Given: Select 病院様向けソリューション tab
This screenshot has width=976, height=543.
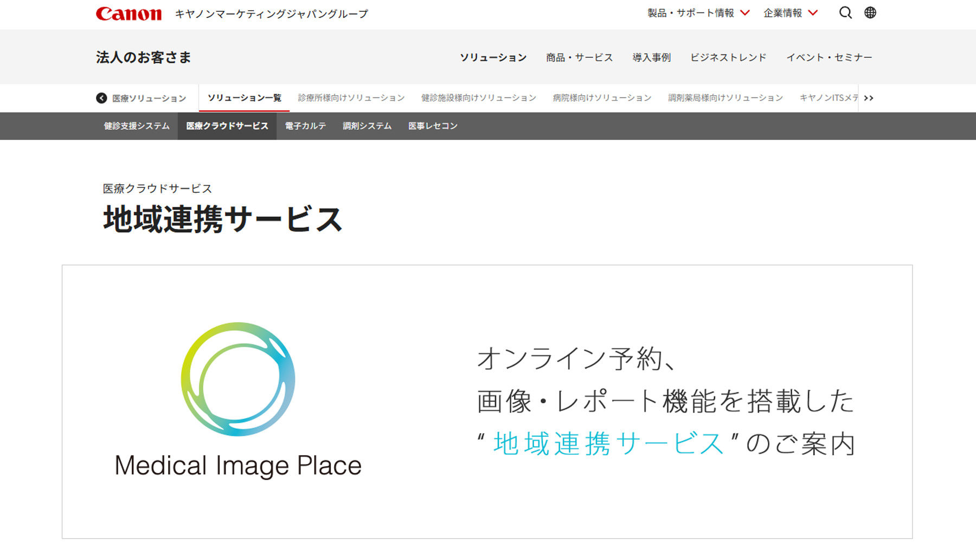Looking at the screenshot, I should [602, 98].
